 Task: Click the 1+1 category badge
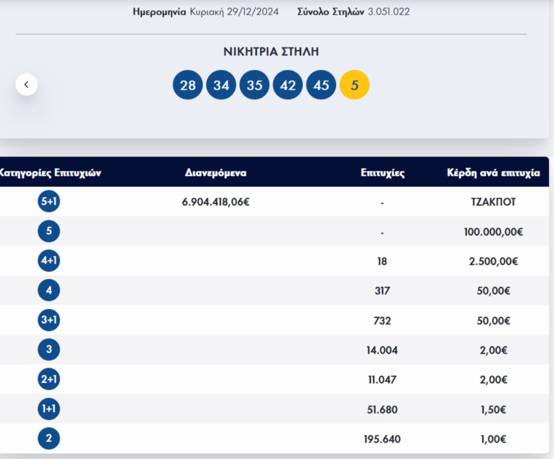(x=49, y=409)
